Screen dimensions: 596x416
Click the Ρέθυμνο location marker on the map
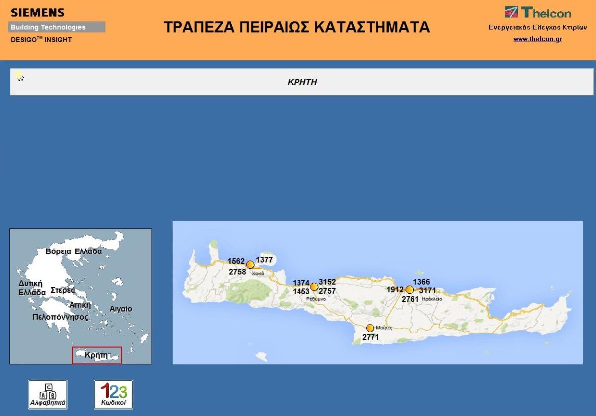click(x=314, y=287)
